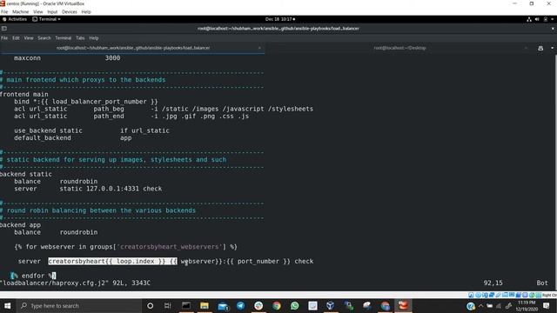
Task: Open the VirtualBox Machine menu
Action: pyautogui.click(x=20, y=11)
